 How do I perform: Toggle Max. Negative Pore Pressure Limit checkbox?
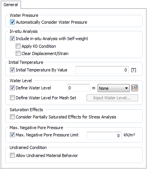pyautogui.click(x=12, y=135)
